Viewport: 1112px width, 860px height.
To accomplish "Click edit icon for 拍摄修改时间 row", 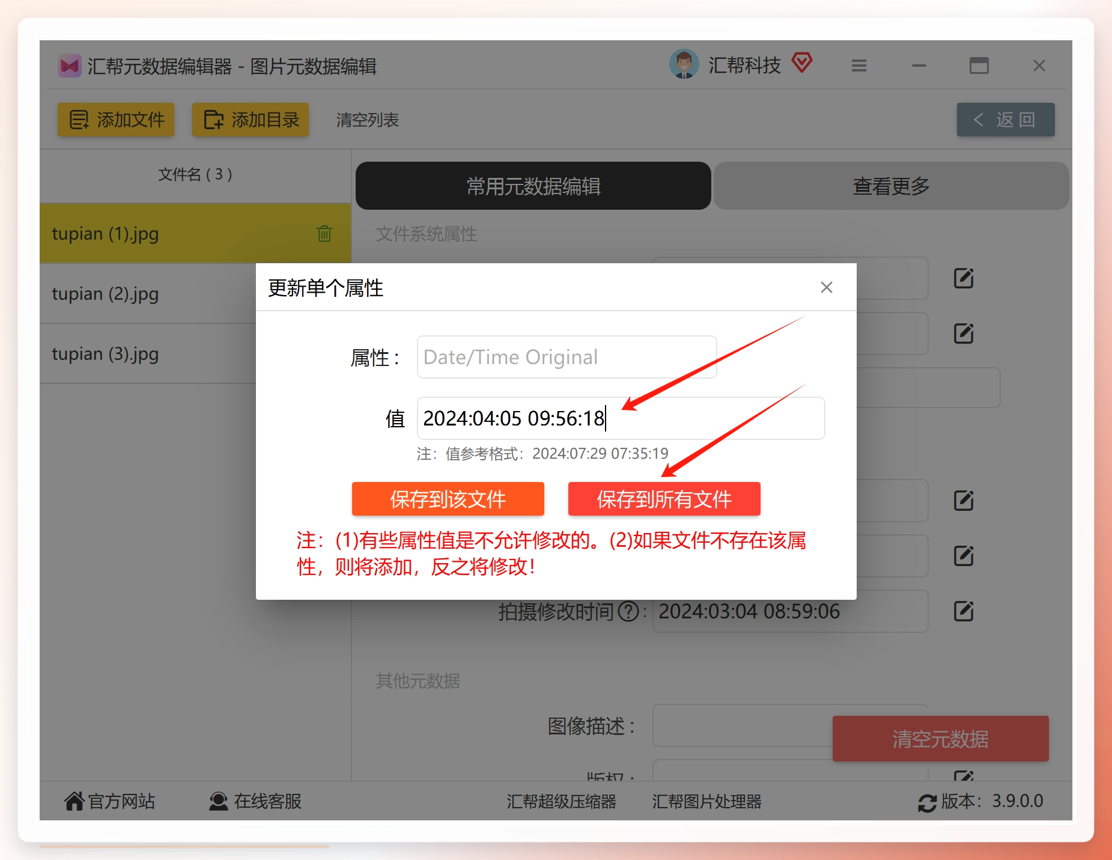I will coord(964,611).
